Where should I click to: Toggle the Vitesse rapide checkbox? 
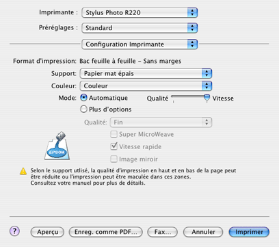point(114,146)
